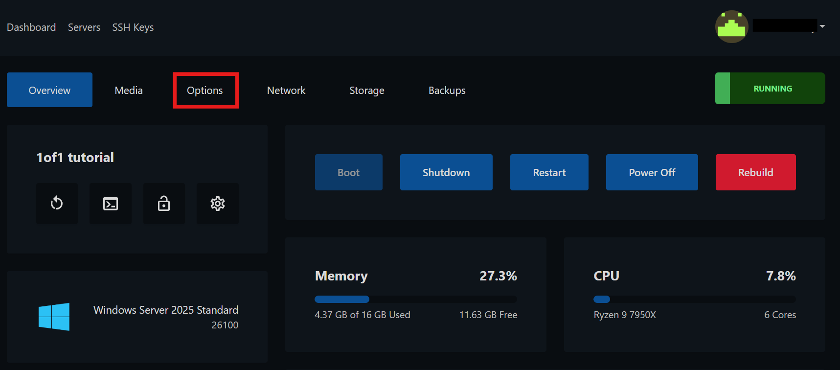840x370 pixels.
Task: Open the console terminal icon
Action: point(111,204)
